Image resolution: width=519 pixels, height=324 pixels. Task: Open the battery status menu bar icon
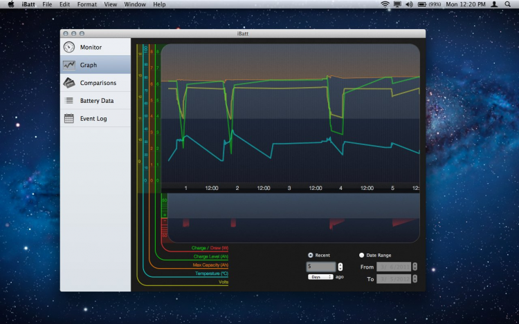pyautogui.click(x=423, y=4)
